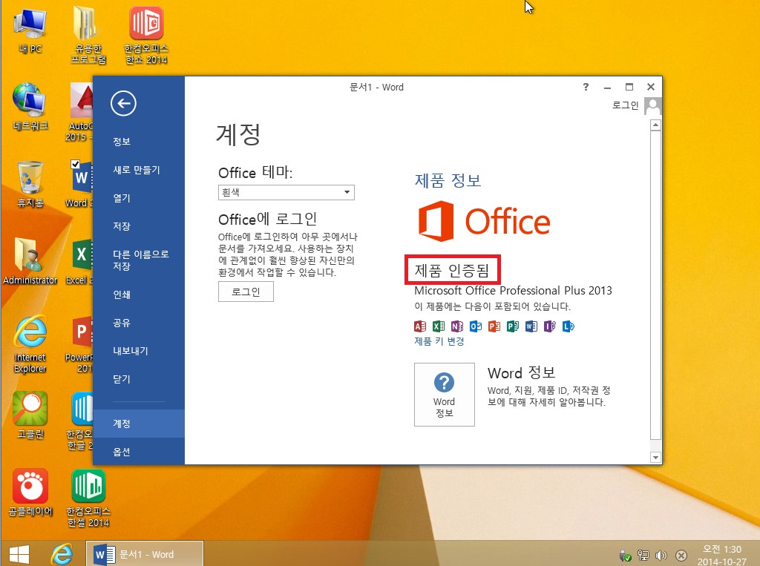
Task: Open the Windows Start button
Action: point(19,554)
